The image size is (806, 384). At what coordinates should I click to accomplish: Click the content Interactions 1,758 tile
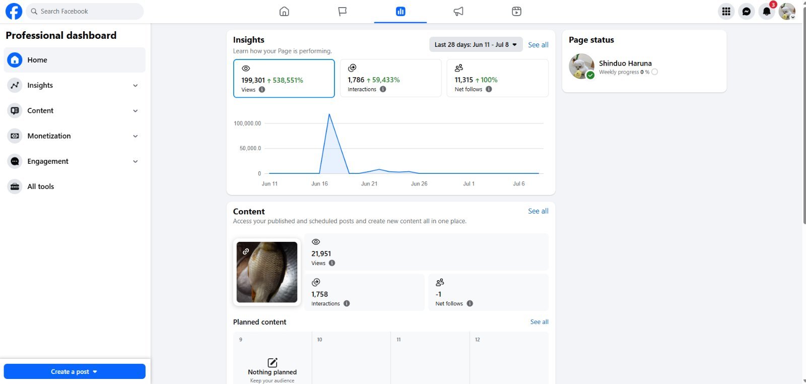tap(364, 292)
